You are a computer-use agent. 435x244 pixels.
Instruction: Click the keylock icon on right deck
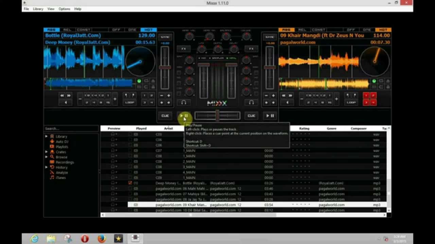(x=388, y=87)
